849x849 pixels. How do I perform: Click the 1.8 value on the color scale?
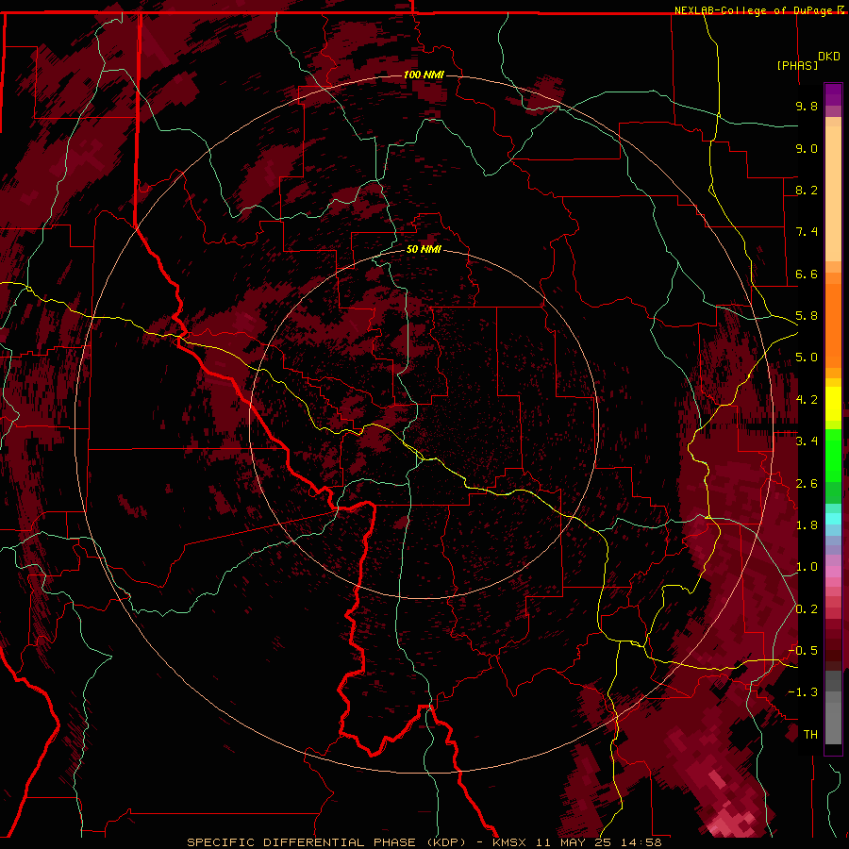(x=807, y=525)
